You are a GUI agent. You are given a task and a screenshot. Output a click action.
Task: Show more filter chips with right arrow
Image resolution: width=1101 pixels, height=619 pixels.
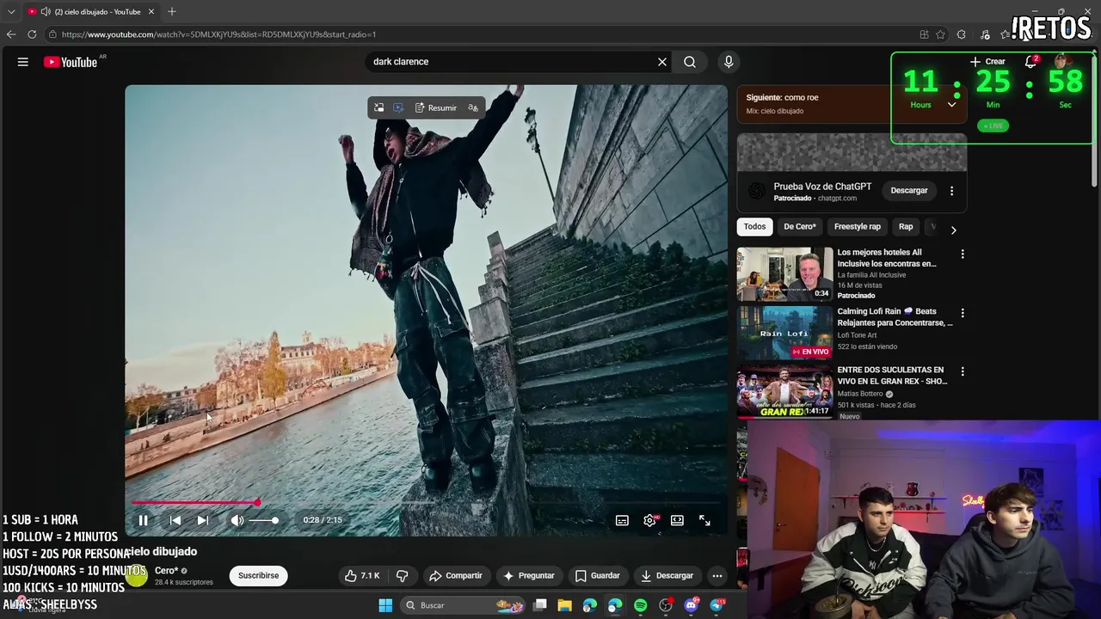point(953,230)
